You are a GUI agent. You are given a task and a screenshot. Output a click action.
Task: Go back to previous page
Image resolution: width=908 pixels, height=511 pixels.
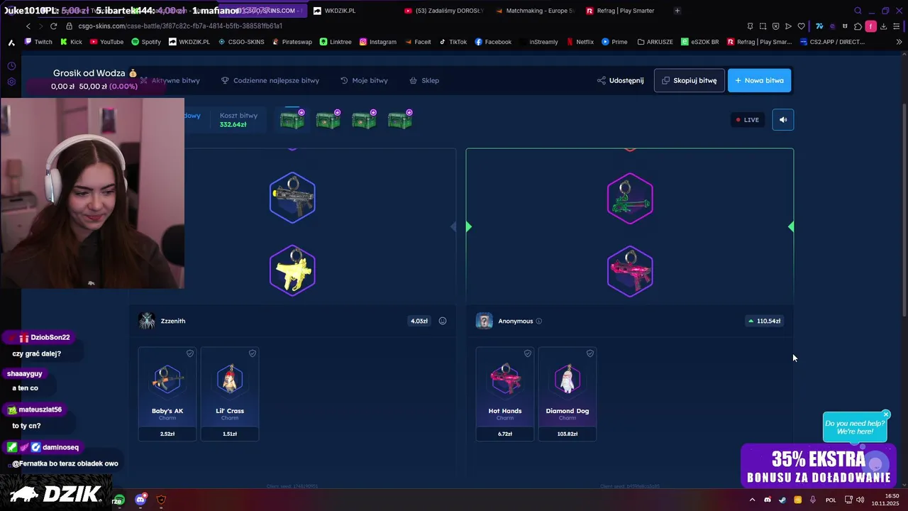28,26
